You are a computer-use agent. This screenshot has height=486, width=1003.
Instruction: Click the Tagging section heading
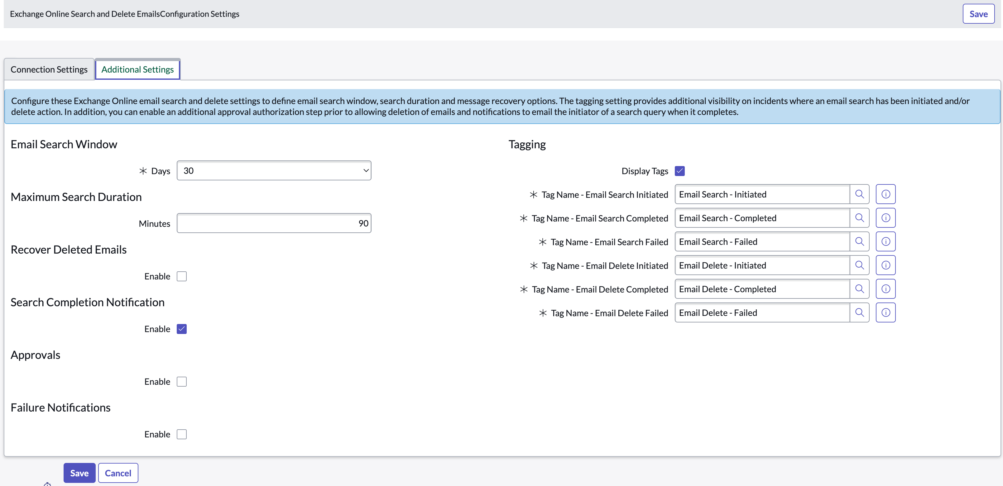(527, 144)
